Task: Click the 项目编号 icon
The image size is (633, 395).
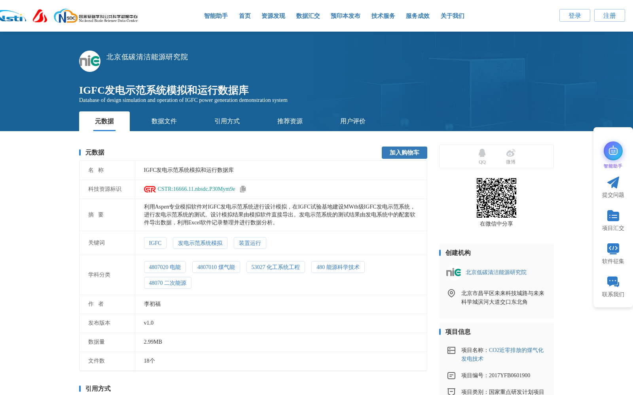Action: click(451, 376)
